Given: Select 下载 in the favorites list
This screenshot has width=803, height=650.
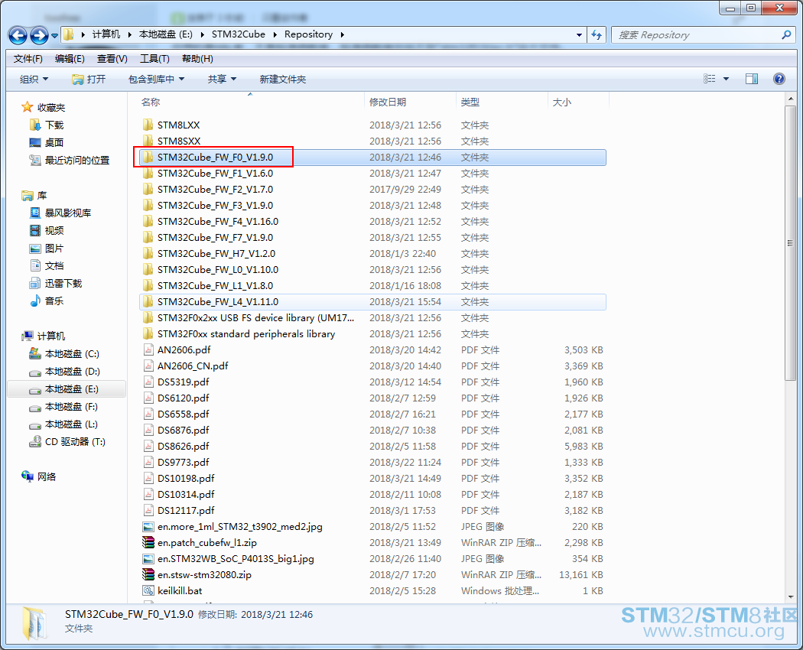Looking at the screenshot, I should tap(54, 125).
